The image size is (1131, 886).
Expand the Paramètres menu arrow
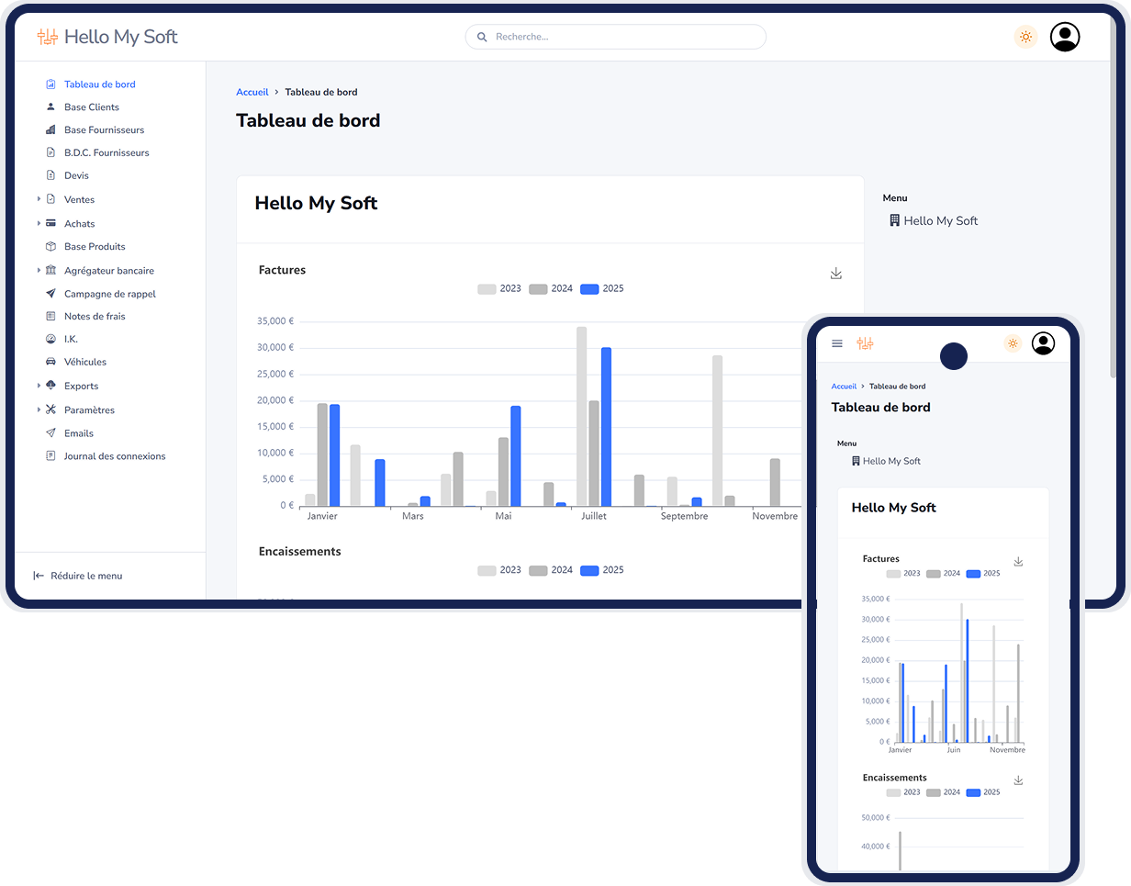39,409
